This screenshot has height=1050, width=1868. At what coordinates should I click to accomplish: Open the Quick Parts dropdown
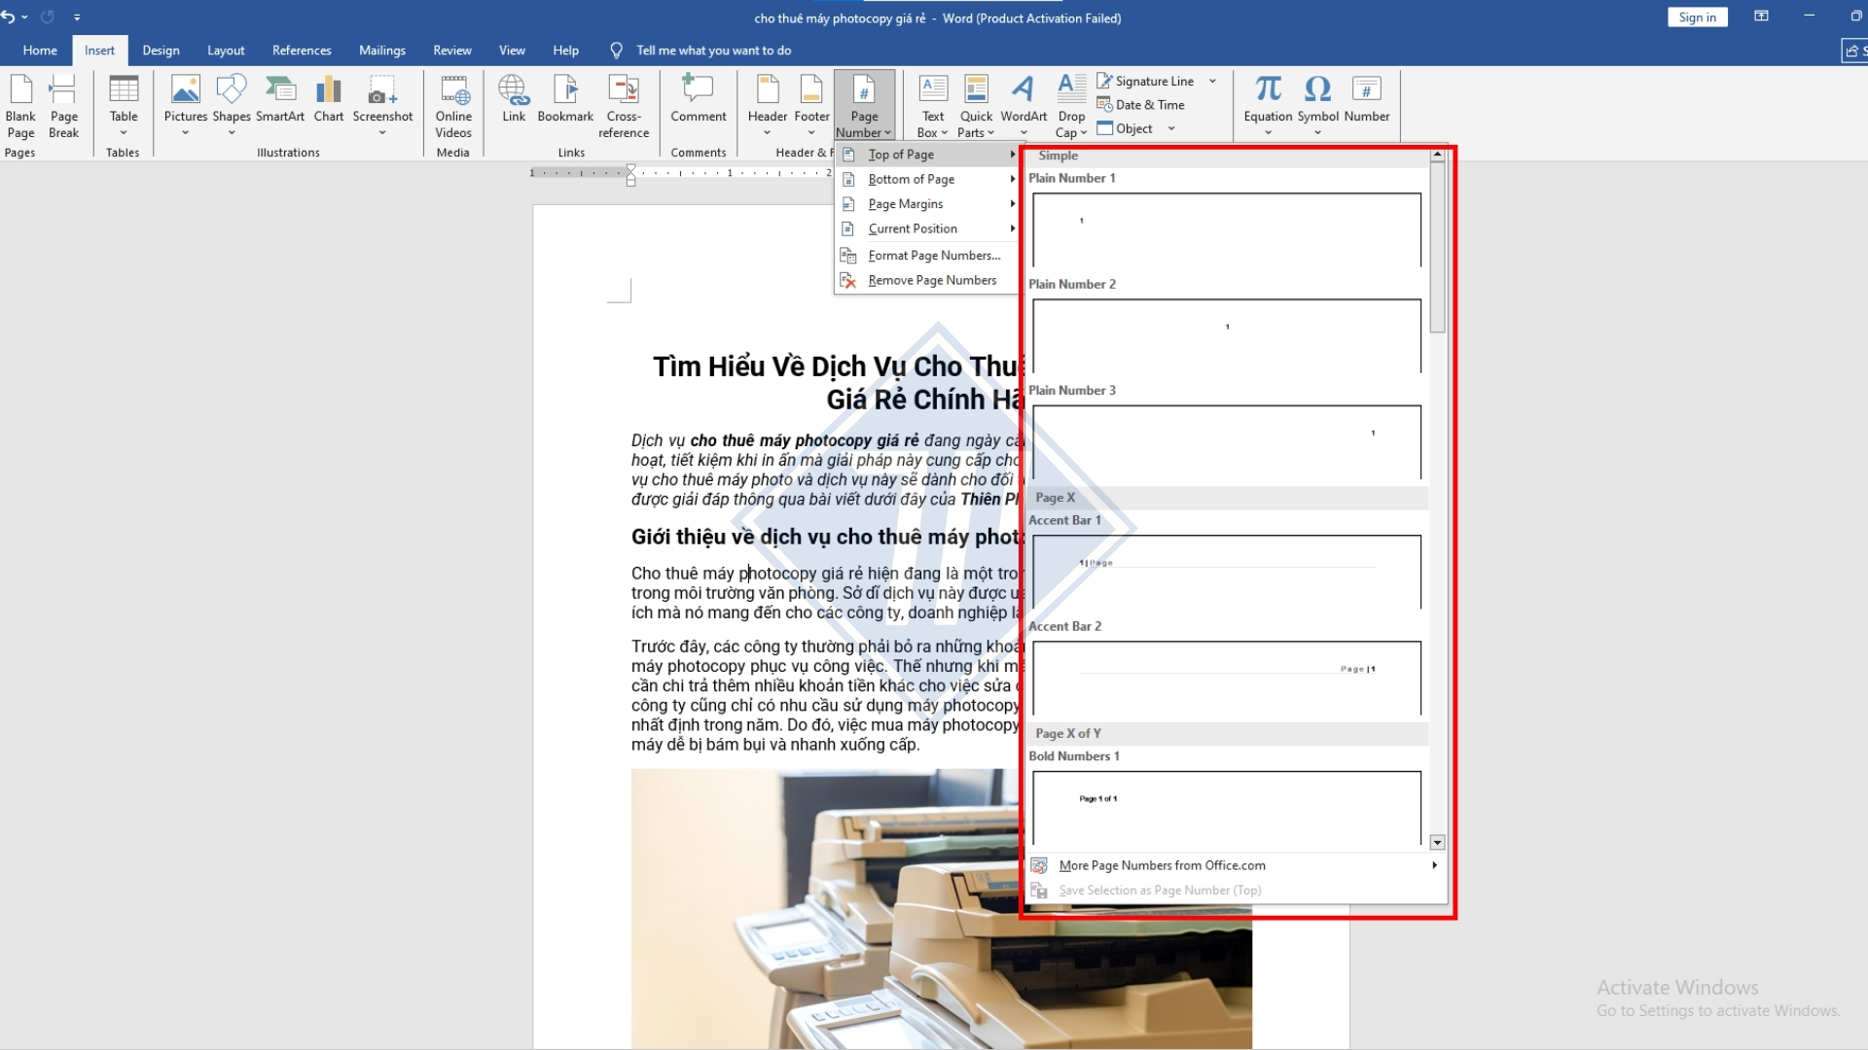[976, 107]
